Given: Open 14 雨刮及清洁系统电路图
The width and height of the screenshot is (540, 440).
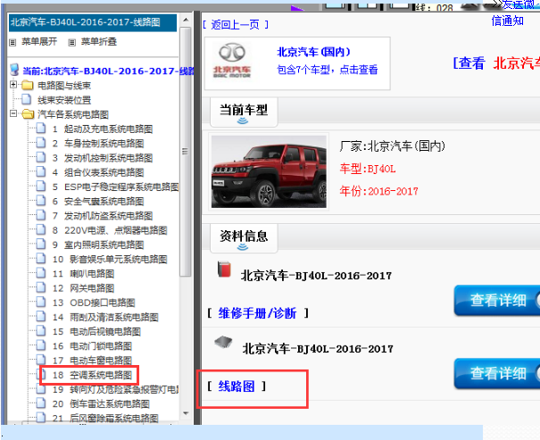Looking at the screenshot, I should 105,317.
